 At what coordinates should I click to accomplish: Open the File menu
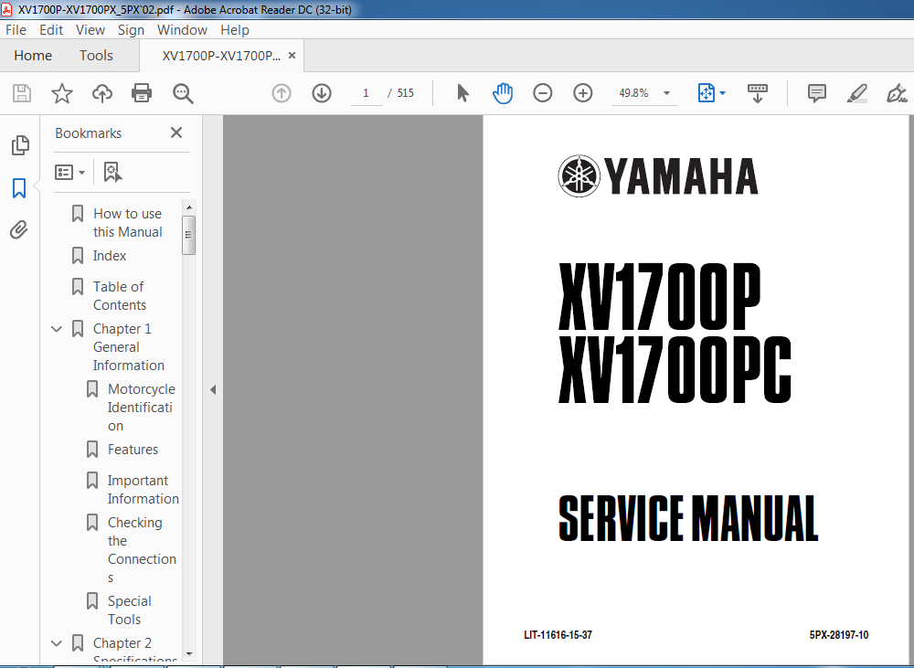tap(16, 30)
